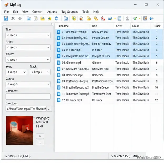The width and height of the screenshot is (164, 163).
Task: Open the Actions dropdown arrow beside checkmark
Action: (140, 18)
